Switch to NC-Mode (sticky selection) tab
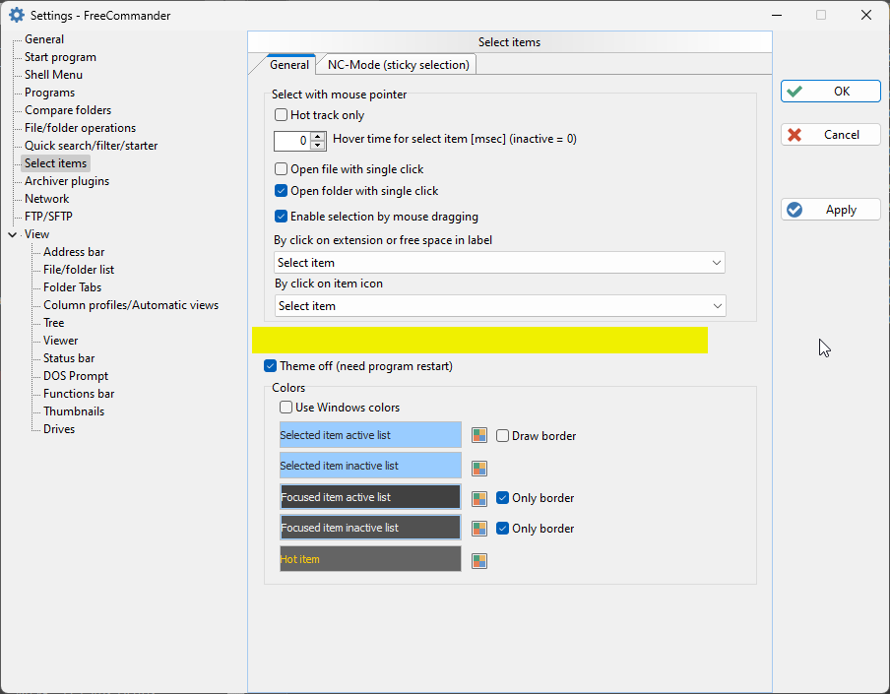The image size is (890, 694). [x=399, y=65]
